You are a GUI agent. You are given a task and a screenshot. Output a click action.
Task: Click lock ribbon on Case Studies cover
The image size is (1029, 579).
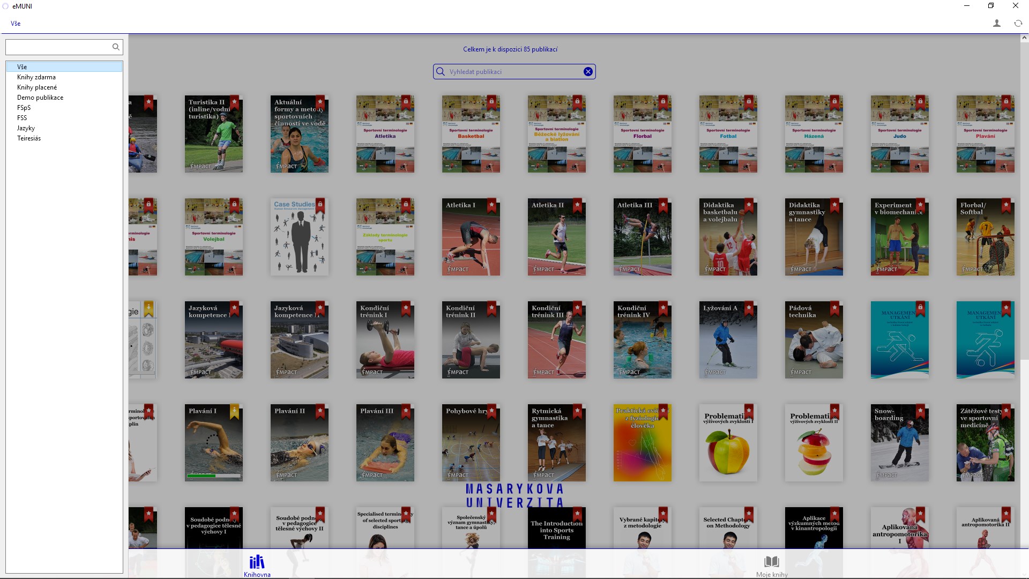point(320,205)
